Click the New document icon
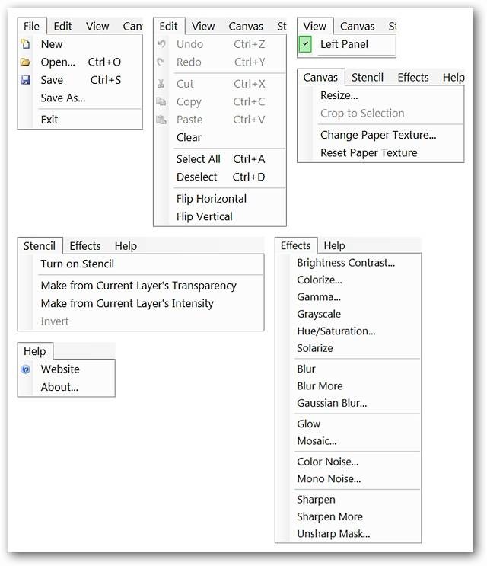 coord(26,44)
